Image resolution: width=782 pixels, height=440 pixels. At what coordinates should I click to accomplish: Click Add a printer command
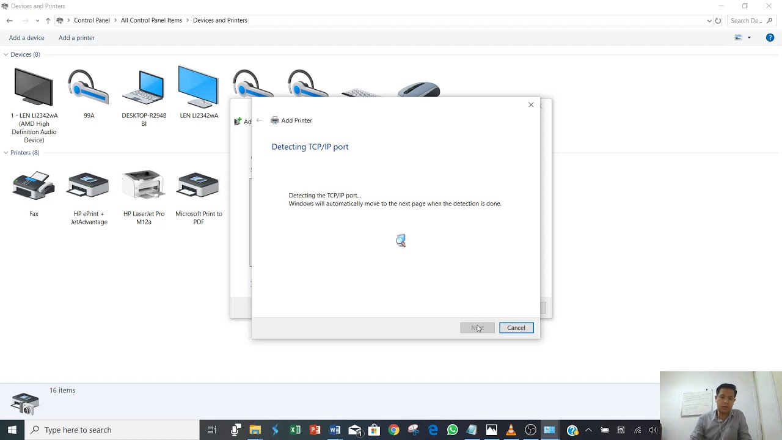pos(76,38)
